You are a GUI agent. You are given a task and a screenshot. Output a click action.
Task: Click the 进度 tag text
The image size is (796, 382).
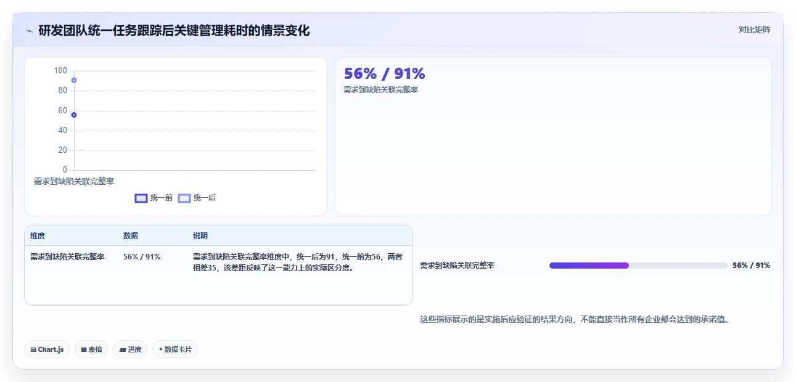pos(134,349)
